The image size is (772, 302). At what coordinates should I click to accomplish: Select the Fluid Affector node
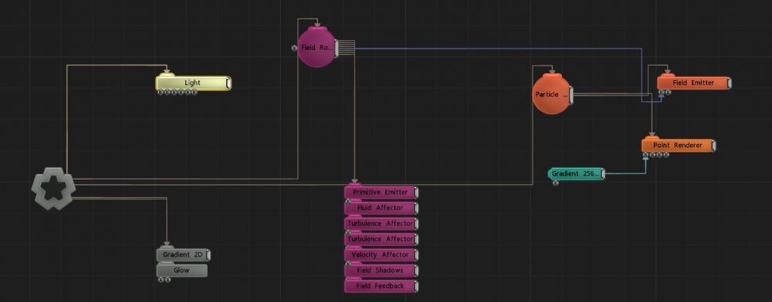(381, 208)
